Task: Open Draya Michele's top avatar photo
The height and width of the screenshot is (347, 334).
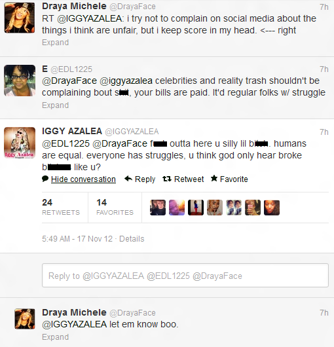Action: coord(20,18)
